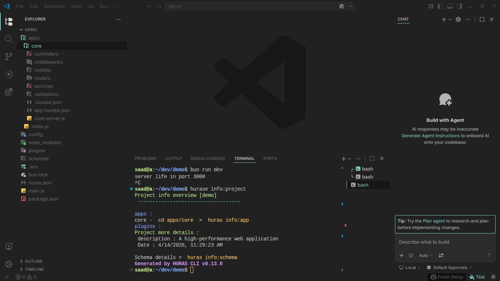Collapse the DEMO project section

coord(72,30)
